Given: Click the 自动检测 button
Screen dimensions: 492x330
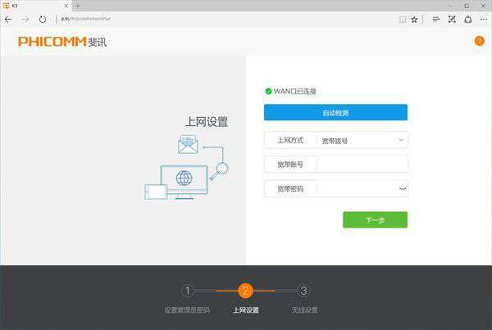Looking at the screenshot, I should coord(335,113).
